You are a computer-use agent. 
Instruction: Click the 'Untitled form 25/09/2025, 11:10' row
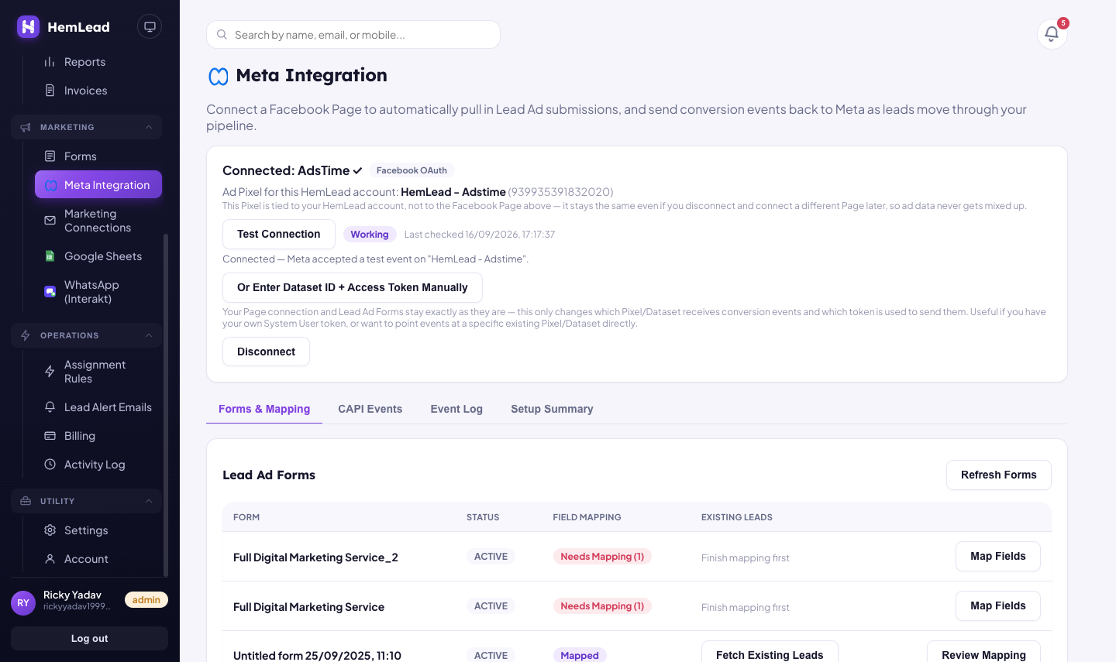(x=637, y=647)
